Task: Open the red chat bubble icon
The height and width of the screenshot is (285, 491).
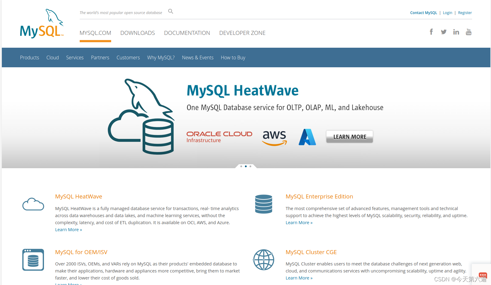Action: point(483,276)
